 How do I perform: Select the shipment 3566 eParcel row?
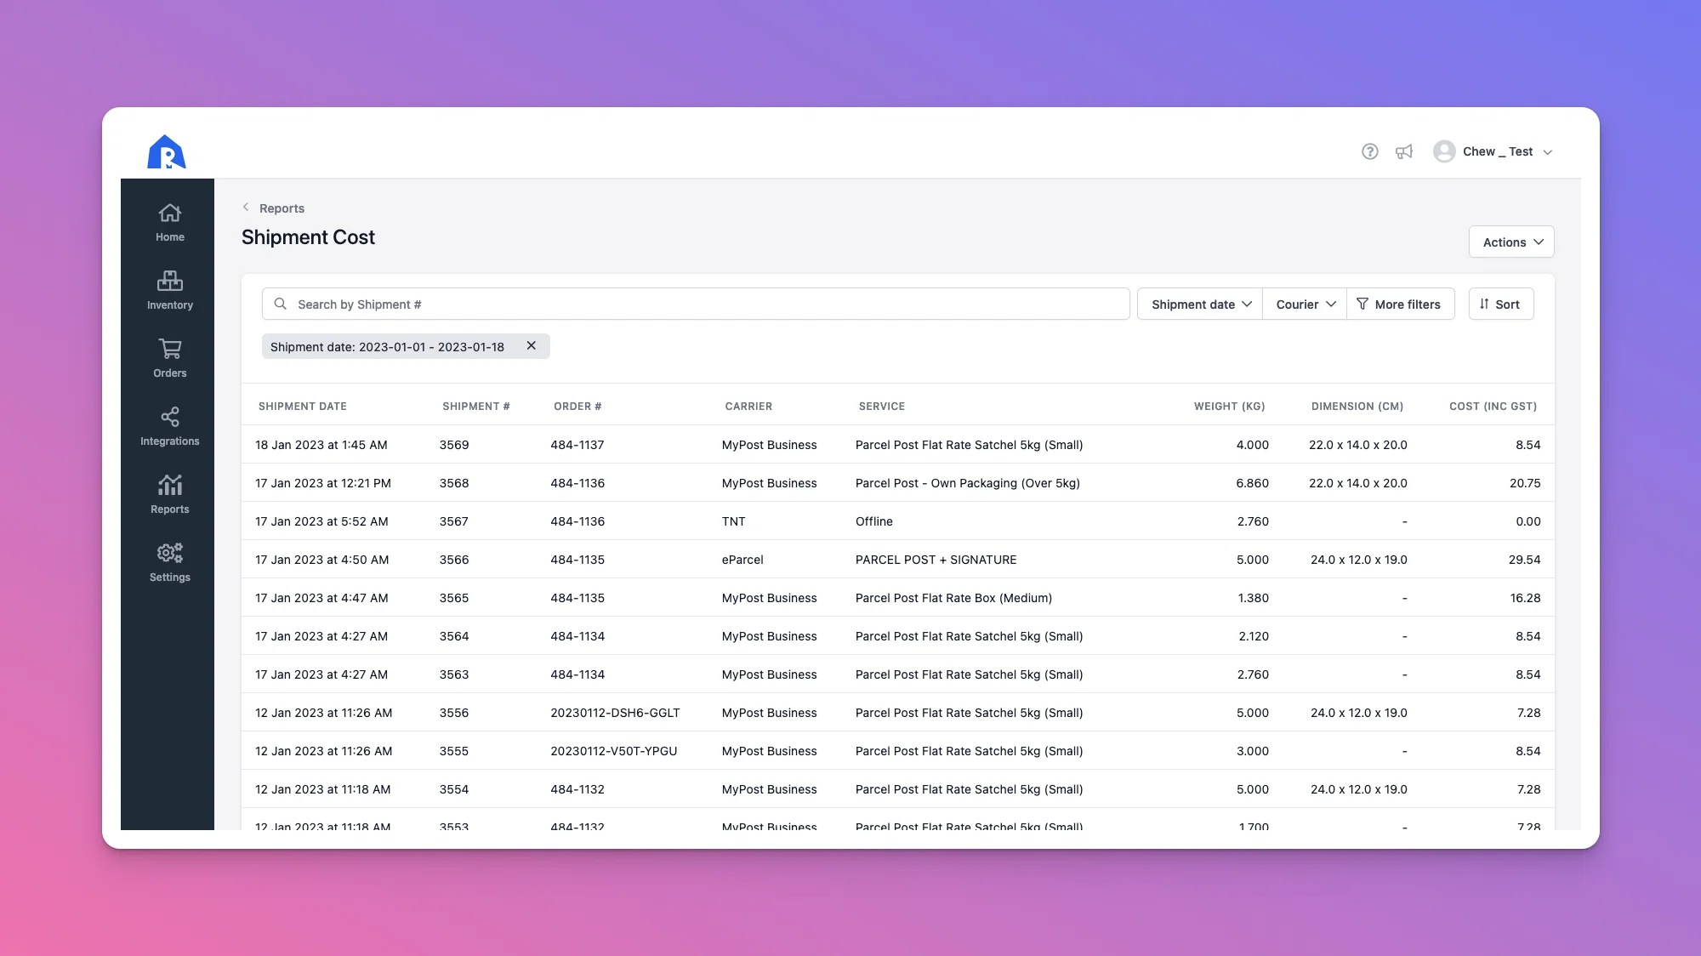[x=897, y=559]
